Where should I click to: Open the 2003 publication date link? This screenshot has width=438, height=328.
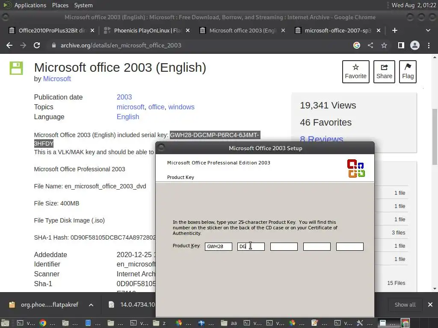click(x=124, y=97)
